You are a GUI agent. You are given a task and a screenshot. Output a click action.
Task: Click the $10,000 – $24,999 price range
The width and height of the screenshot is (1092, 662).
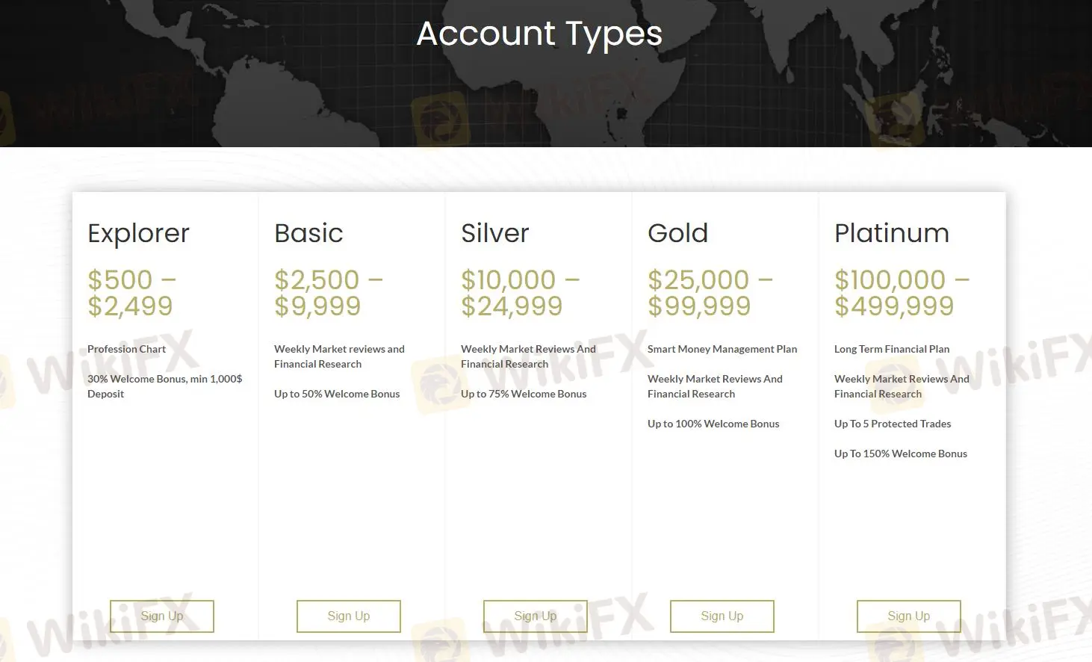pyautogui.click(x=521, y=293)
